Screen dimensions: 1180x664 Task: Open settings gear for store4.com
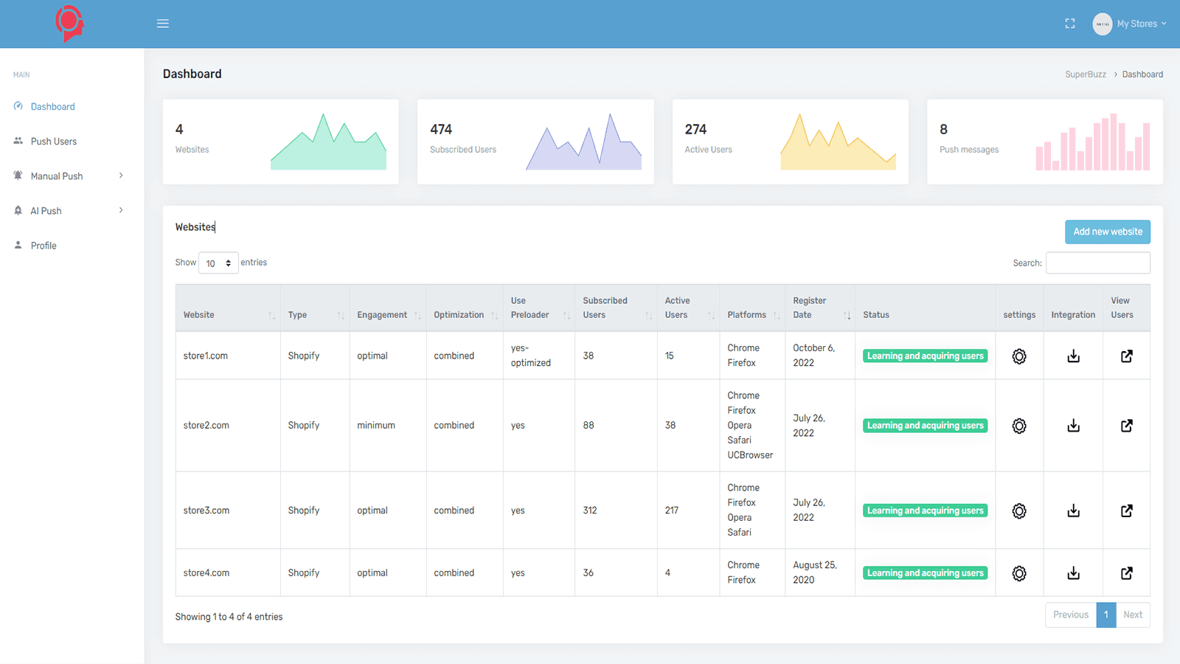pos(1019,573)
